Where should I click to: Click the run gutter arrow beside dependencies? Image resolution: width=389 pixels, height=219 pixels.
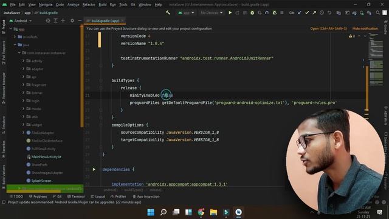coord(94,169)
